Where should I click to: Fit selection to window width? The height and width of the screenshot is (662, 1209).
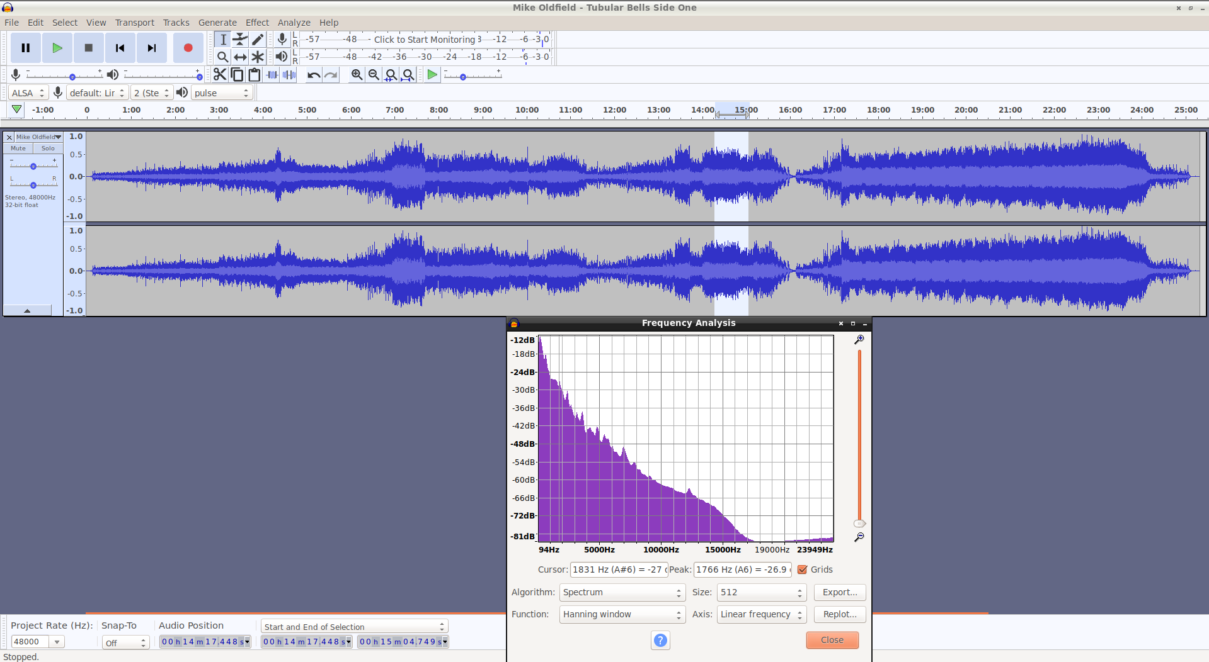(391, 75)
